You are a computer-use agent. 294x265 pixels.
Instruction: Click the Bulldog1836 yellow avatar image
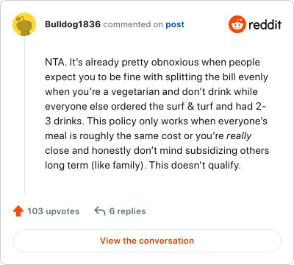(24, 24)
